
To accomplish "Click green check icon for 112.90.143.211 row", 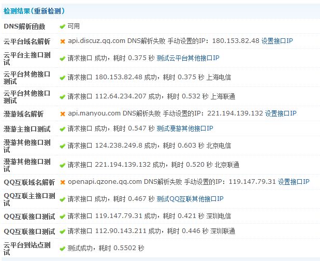I will coord(62,231).
